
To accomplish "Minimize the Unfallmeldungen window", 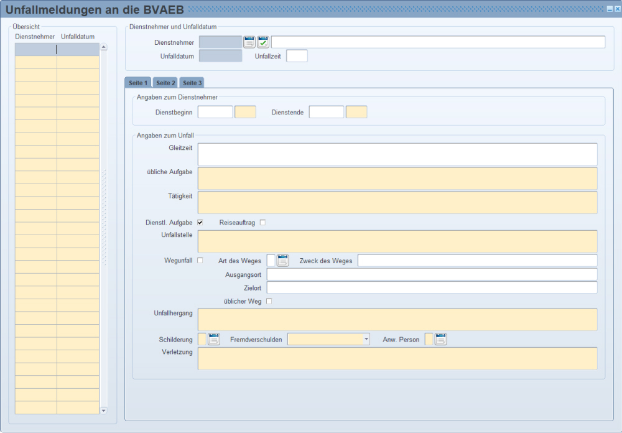I will (610, 9).
